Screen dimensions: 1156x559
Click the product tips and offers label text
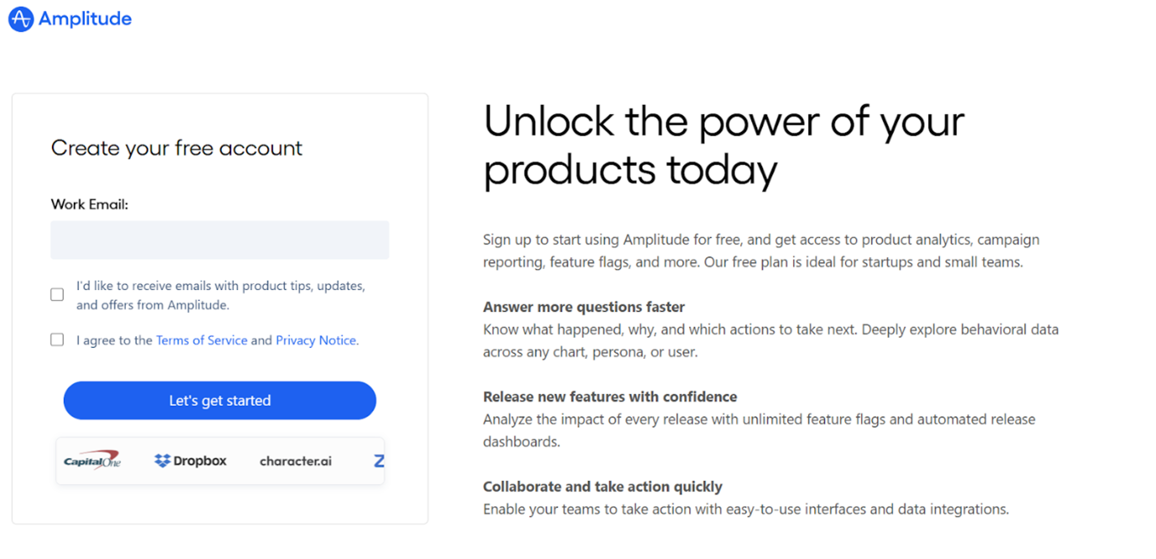[220, 295]
